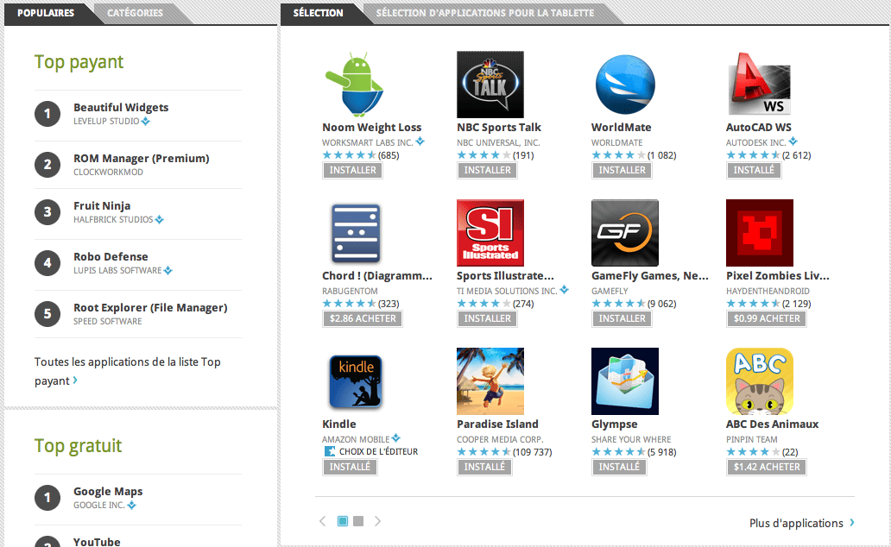
Task: Switch to the Catégories tab
Action: point(136,12)
